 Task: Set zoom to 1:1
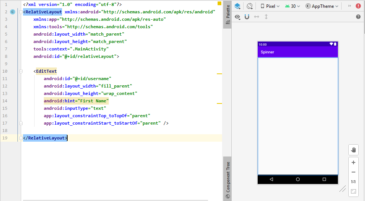(x=353, y=182)
